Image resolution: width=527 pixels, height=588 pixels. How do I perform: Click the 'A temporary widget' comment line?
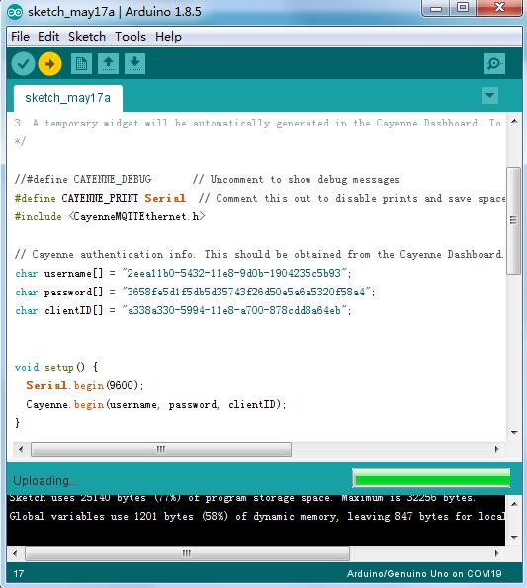click(x=258, y=123)
